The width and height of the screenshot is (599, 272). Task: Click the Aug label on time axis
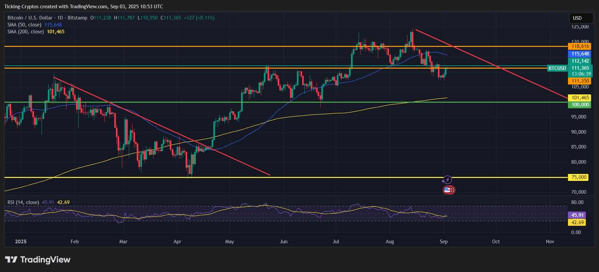pyautogui.click(x=390, y=242)
